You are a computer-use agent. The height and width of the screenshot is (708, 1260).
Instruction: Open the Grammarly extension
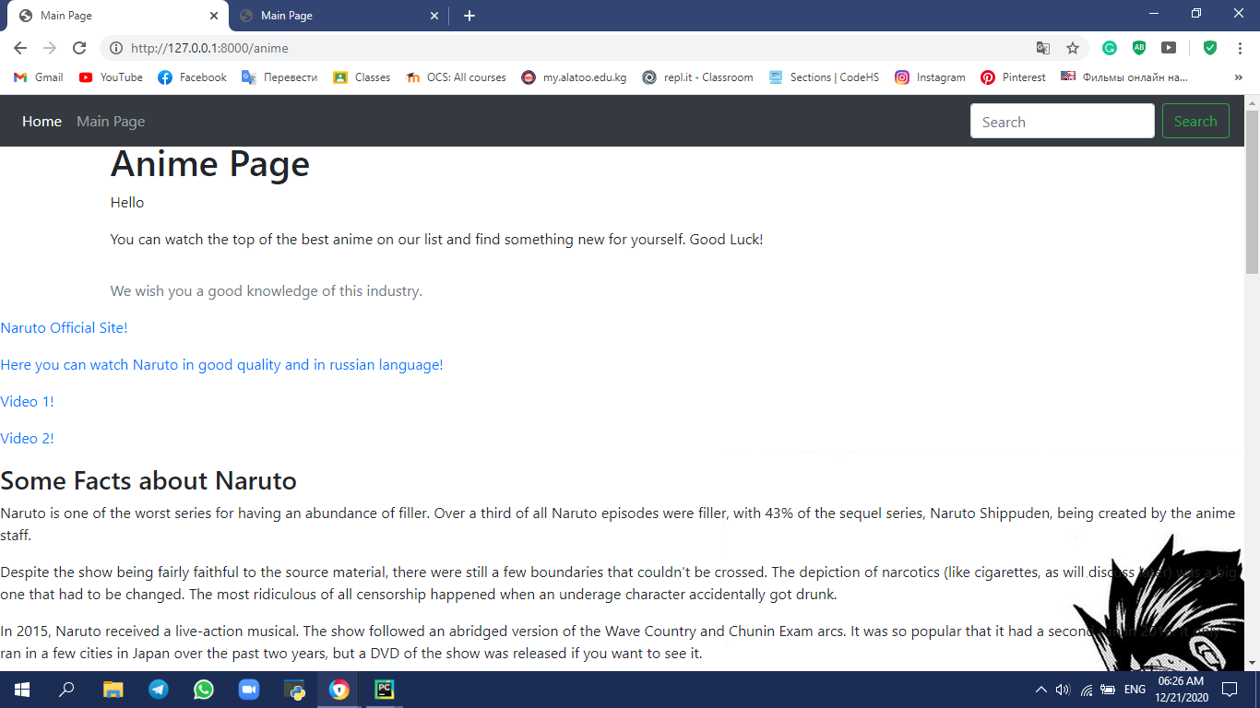coord(1109,48)
